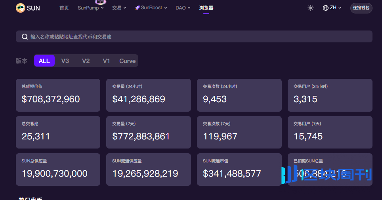Click the 交易量 (24小时) label
Screen dimensions: 382x200
127,86
